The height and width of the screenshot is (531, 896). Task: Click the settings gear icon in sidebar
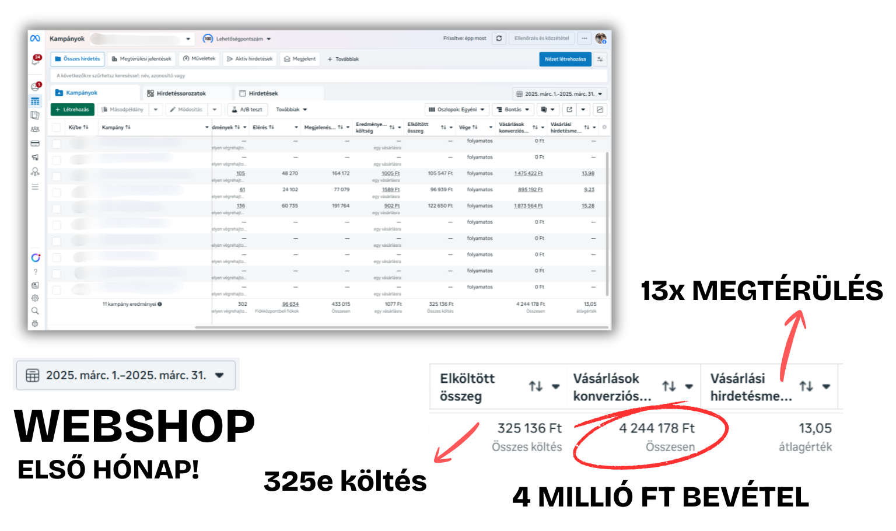click(x=35, y=298)
